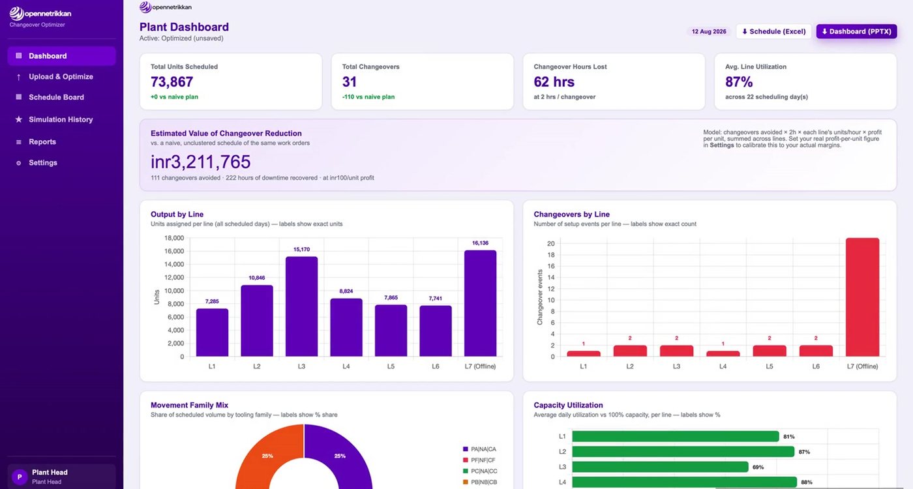
Task: Click the Movement Family Mix title
Action: (190, 405)
